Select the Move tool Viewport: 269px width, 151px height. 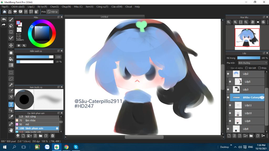point(11,45)
